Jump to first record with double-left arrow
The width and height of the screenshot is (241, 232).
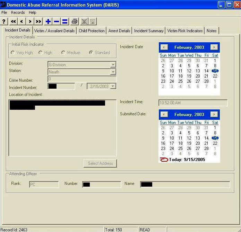[x=13, y=21]
